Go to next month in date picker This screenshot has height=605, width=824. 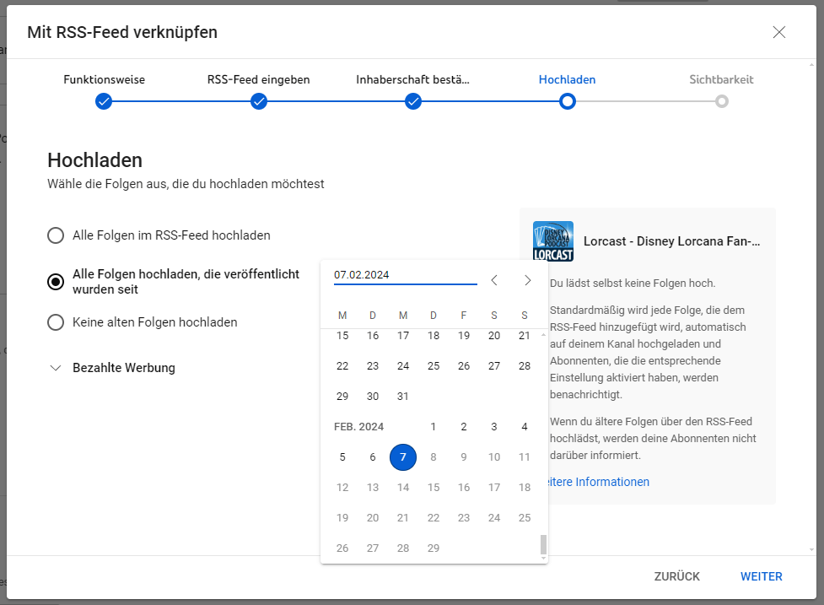527,280
